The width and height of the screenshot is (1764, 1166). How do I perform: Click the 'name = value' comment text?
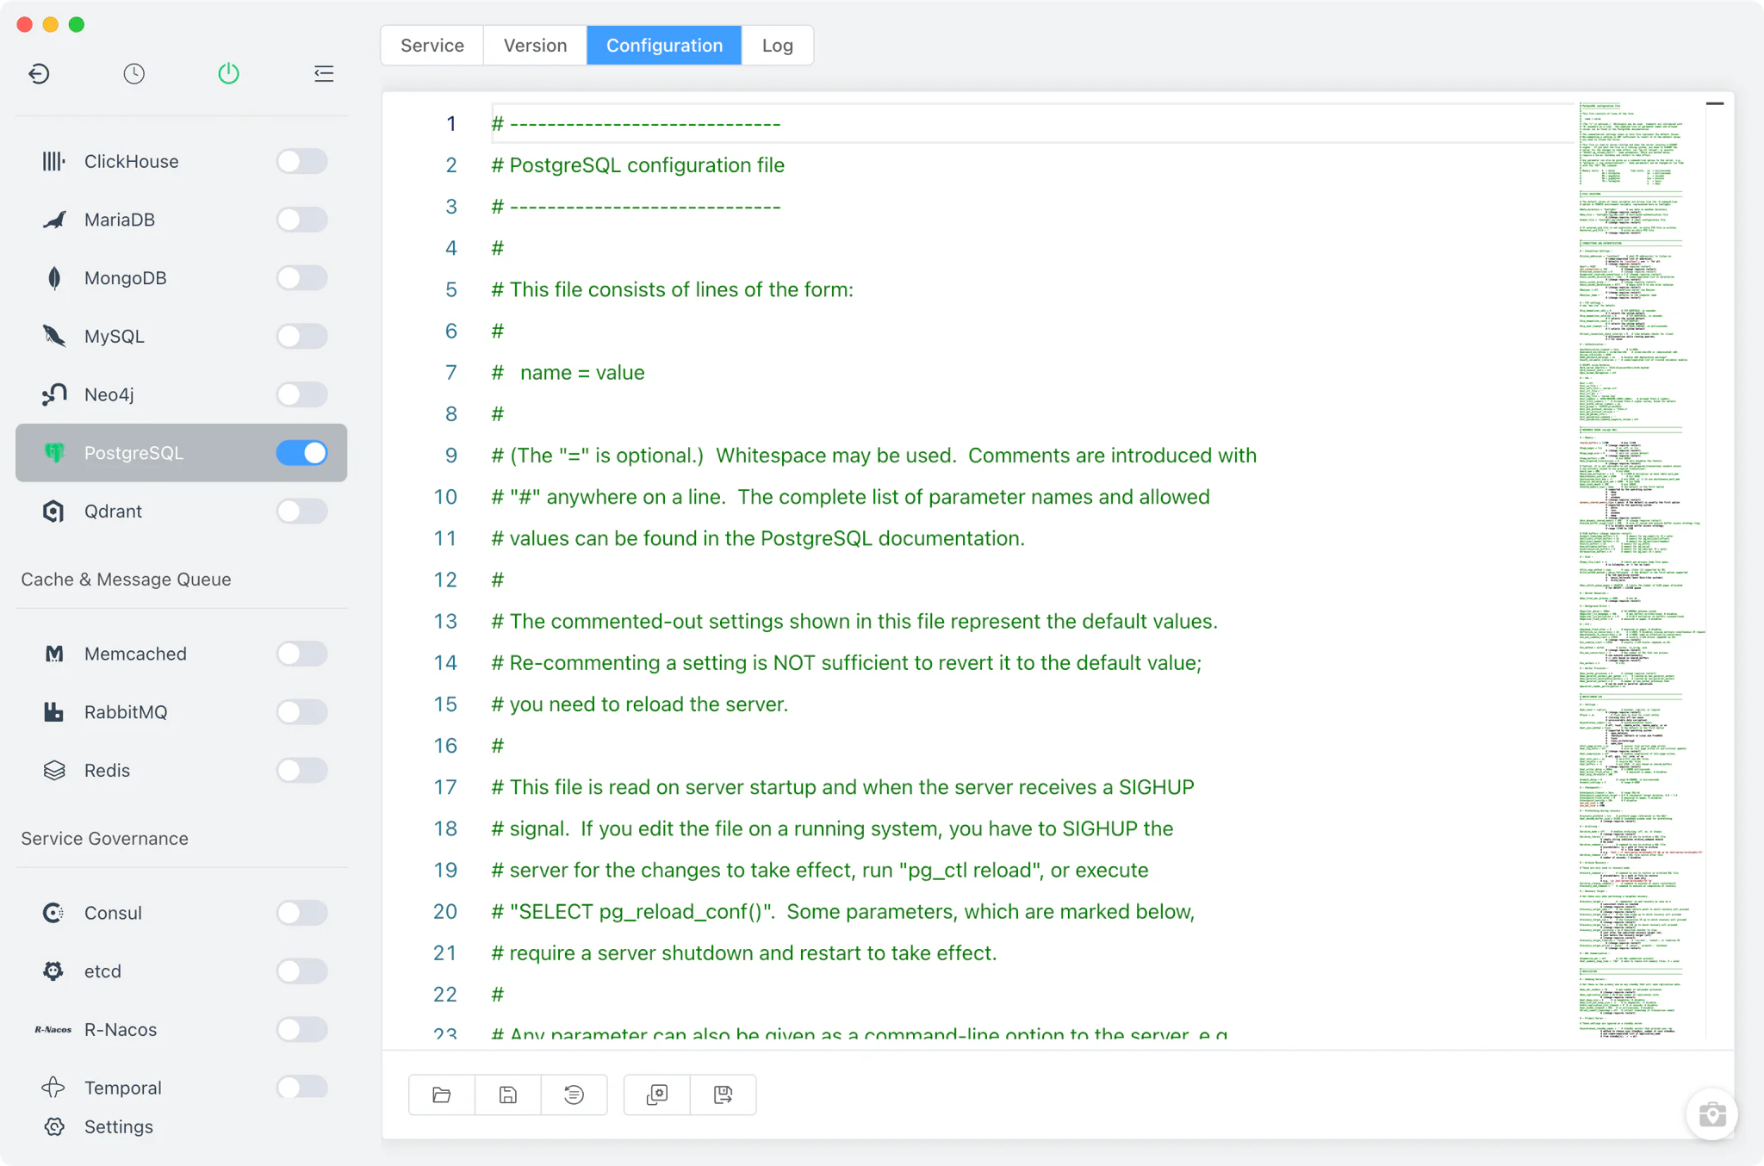click(x=582, y=373)
